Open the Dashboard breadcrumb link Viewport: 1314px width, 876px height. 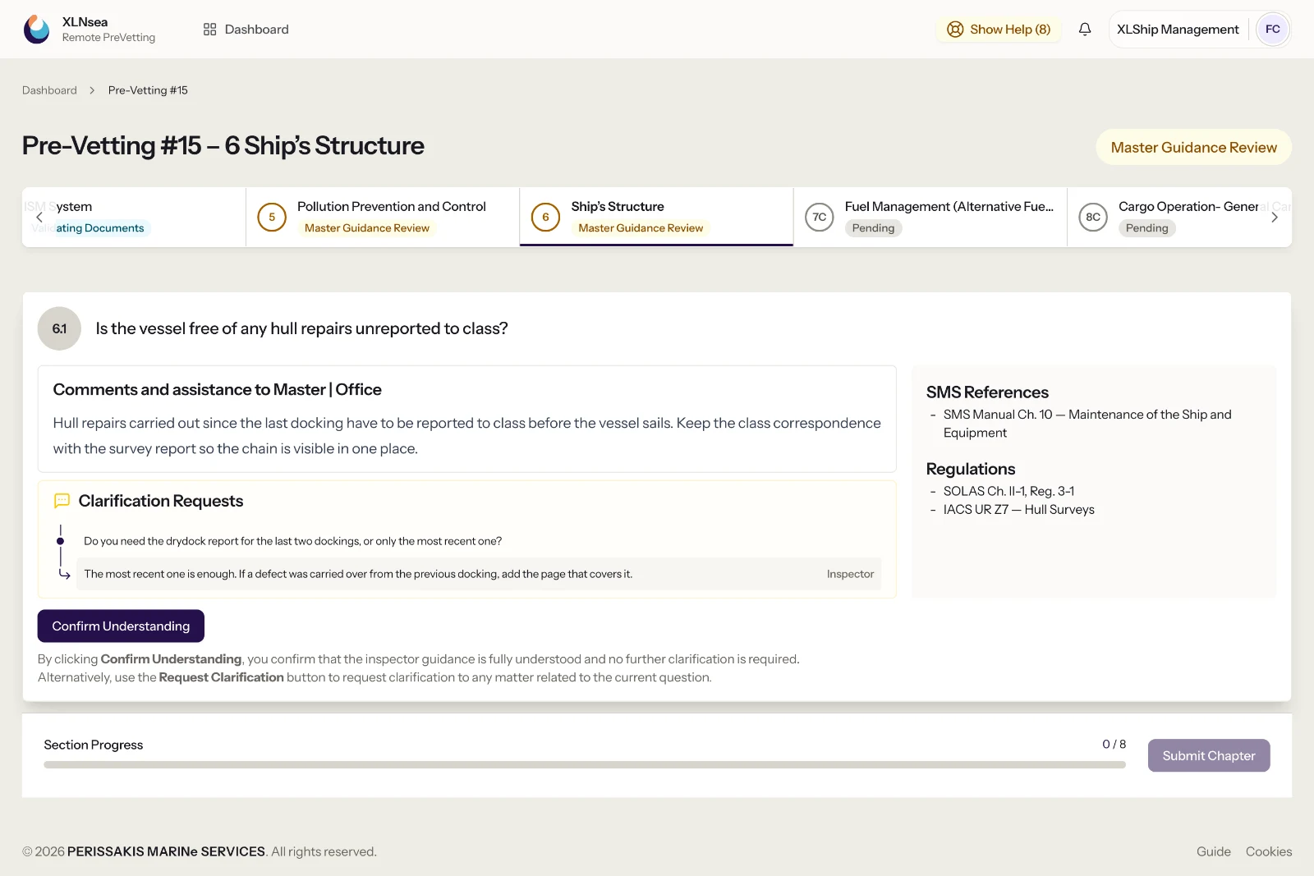[49, 90]
